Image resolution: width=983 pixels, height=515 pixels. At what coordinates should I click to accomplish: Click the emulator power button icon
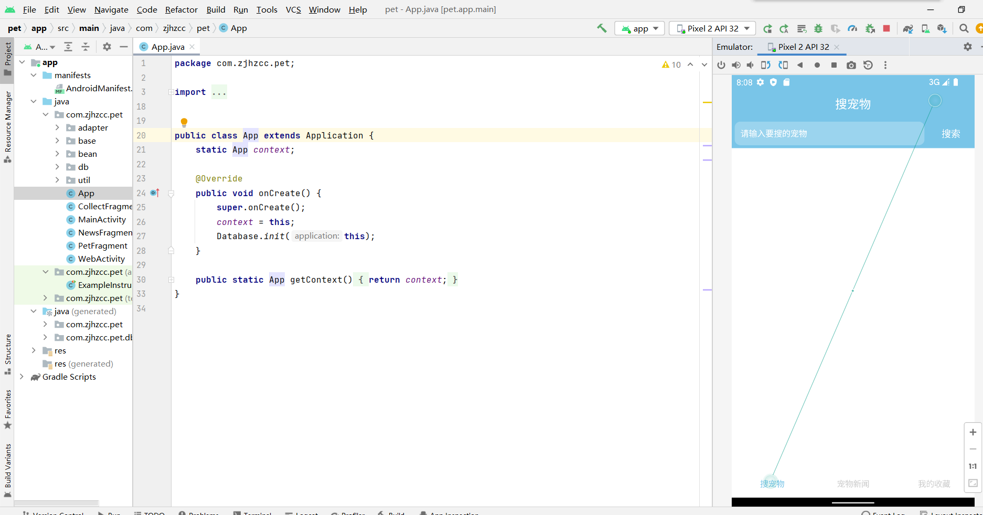[x=721, y=65]
